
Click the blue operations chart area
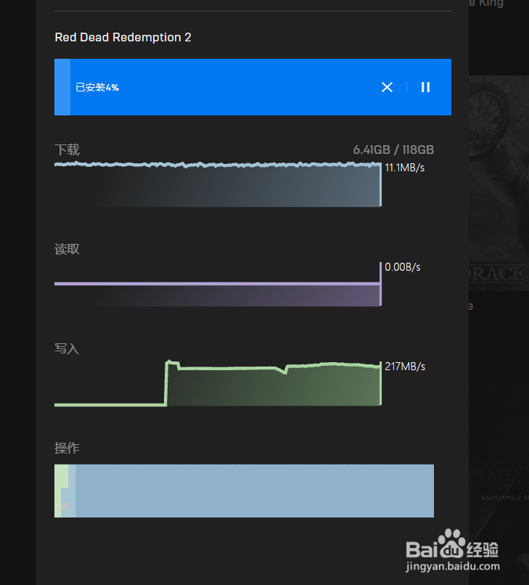(254, 491)
